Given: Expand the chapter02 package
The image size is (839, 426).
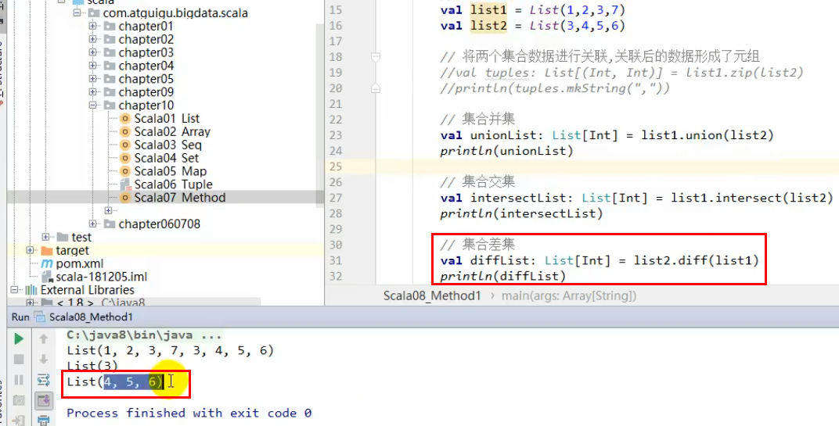Looking at the screenshot, I should (x=93, y=39).
